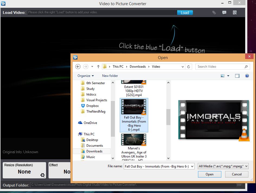Go back with the Back arrow

78,67
